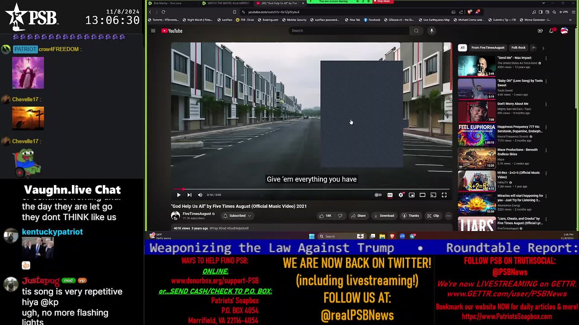Play the YouTube video
579x325 pixels.
(179, 195)
